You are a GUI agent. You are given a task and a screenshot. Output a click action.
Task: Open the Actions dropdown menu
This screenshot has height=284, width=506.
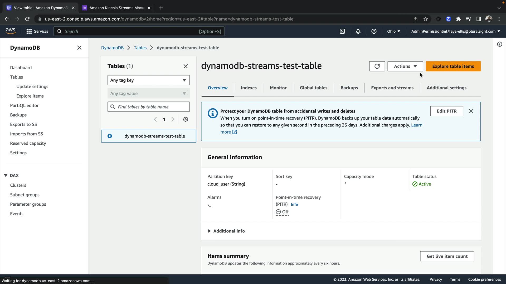(x=405, y=66)
